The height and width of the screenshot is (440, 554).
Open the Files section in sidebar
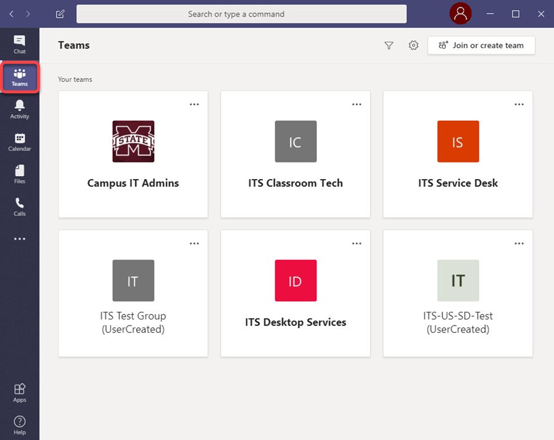pos(20,174)
